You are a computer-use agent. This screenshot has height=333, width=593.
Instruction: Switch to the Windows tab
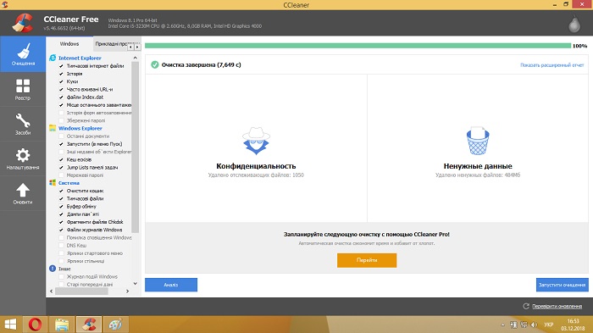pos(69,44)
